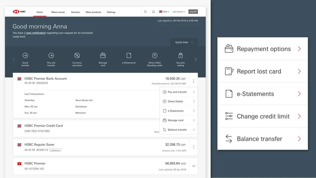The width and height of the screenshot is (316, 178).
Task: Open the Services menu
Action: [x=76, y=12]
